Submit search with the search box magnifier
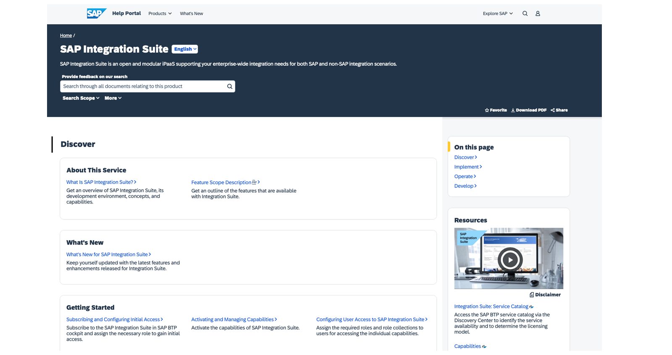This screenshot has width=672, height=355. coord(230,86)
